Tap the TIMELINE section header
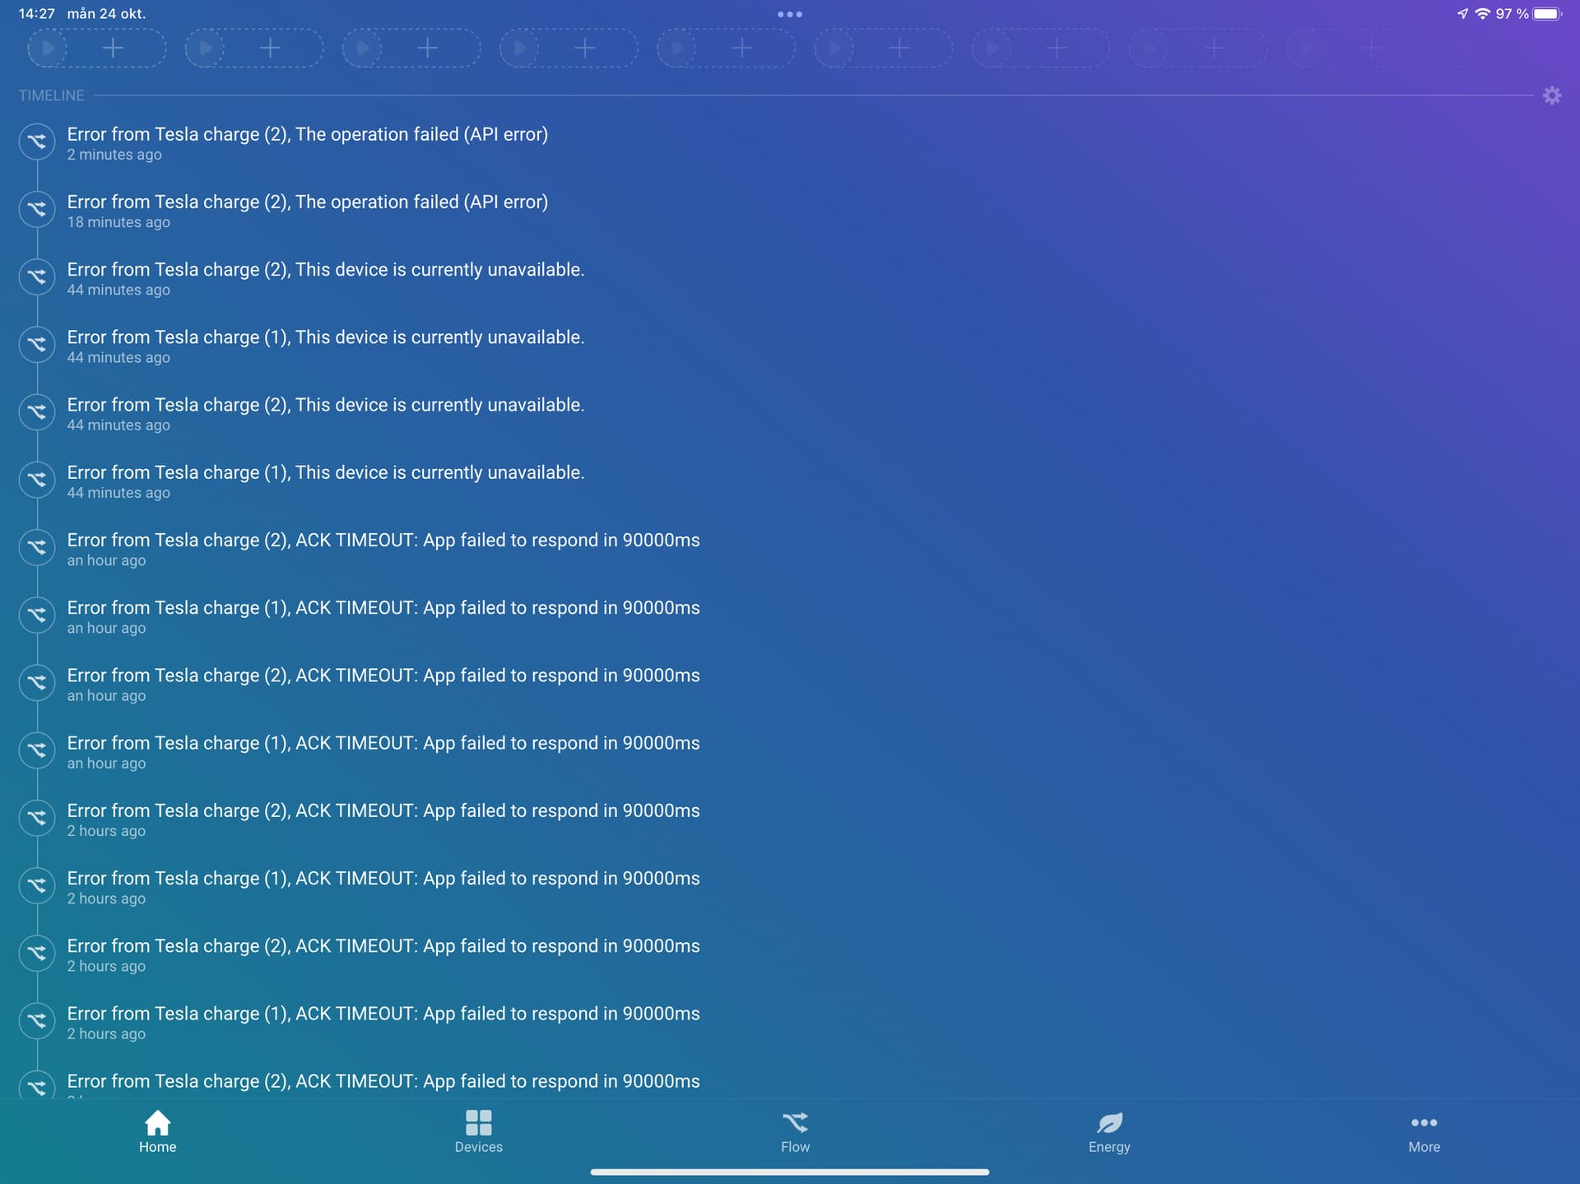This screenshot has width=1580, height=1184. coord(52,95)
